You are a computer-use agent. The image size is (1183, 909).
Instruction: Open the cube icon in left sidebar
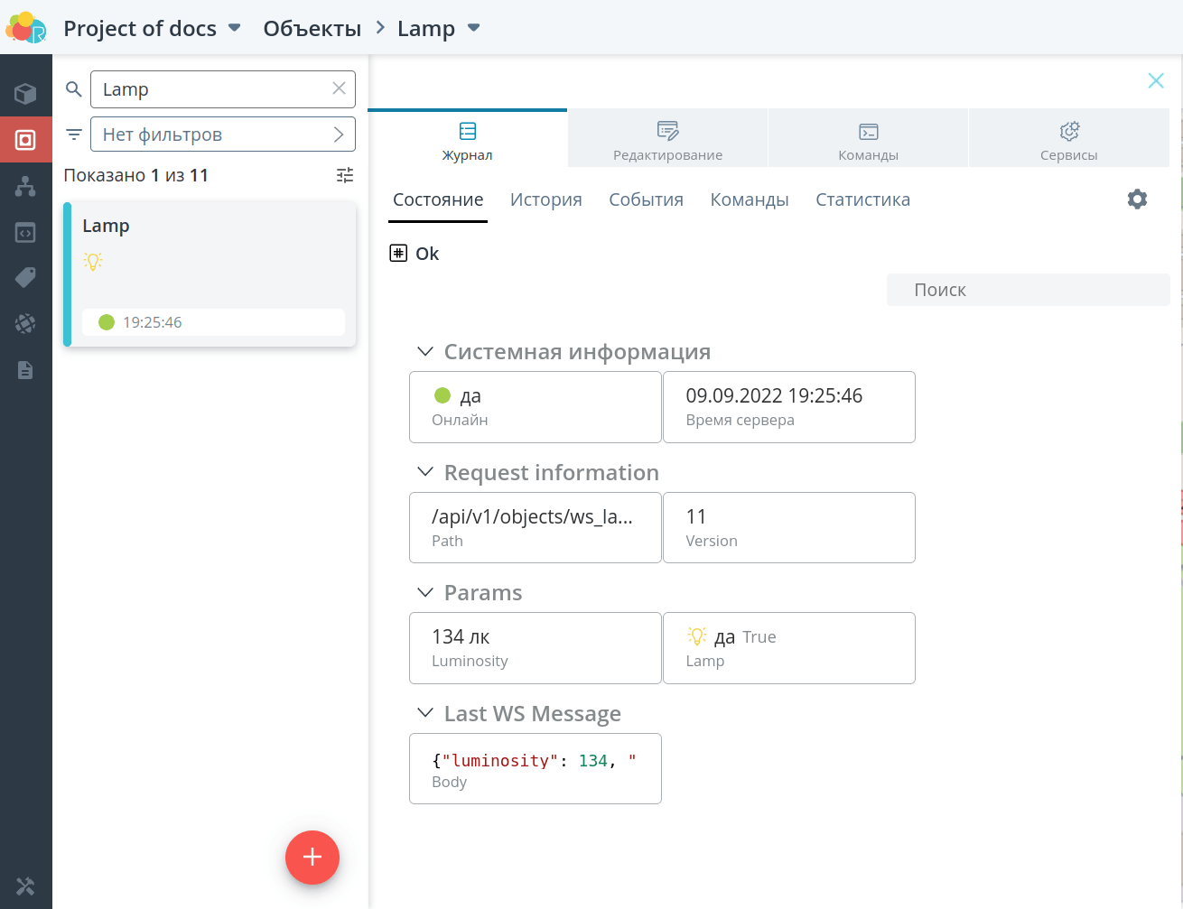[x=25, y=94]
